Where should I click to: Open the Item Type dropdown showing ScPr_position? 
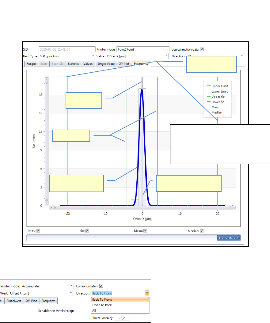tap(67, 56)
